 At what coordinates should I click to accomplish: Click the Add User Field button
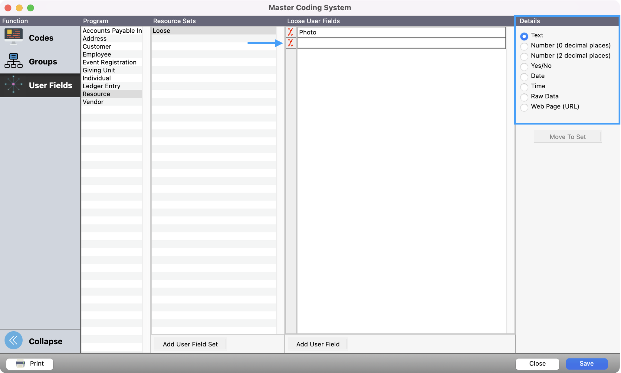(x=317, y=344)
